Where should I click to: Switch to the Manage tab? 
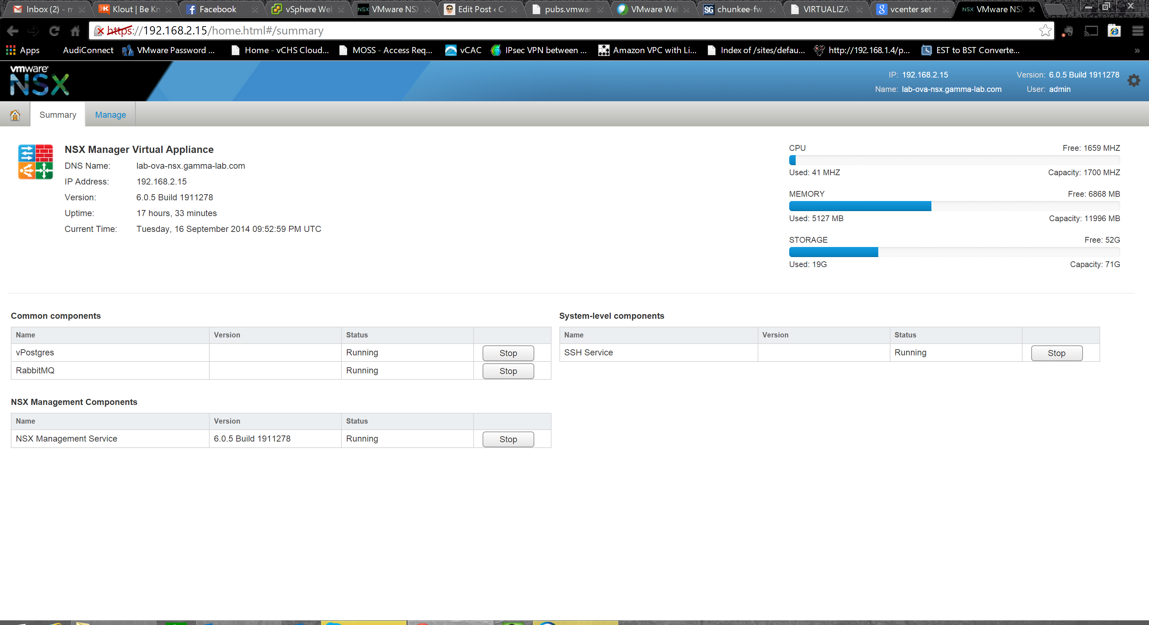(x=110, y=115)
